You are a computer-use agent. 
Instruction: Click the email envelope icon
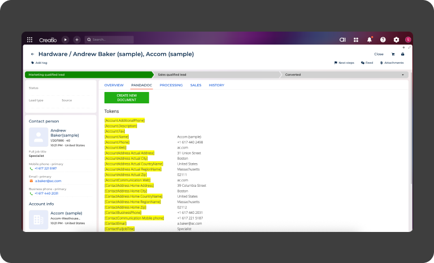[x=31, y=181]
